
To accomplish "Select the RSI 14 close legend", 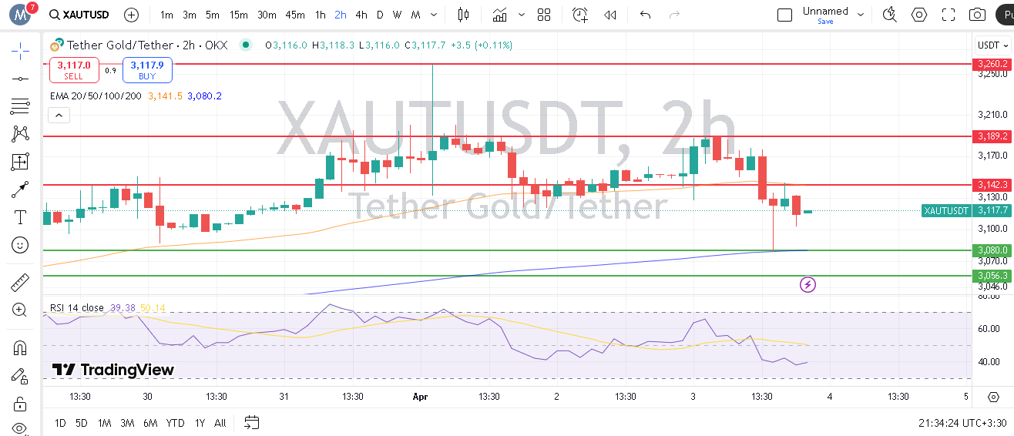I will 76,307.
